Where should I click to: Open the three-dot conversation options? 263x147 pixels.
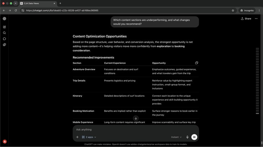256,19
